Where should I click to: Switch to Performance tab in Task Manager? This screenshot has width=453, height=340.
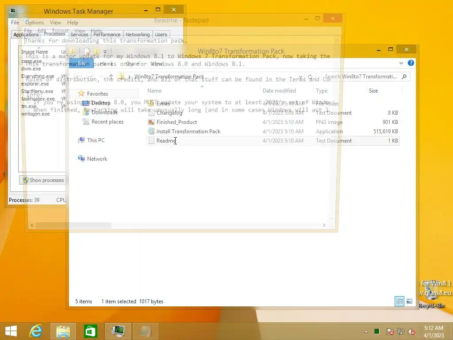[x=107, y=35]
